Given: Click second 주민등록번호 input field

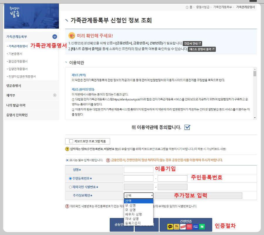Looking at the screenshot, I should point(172,178).
